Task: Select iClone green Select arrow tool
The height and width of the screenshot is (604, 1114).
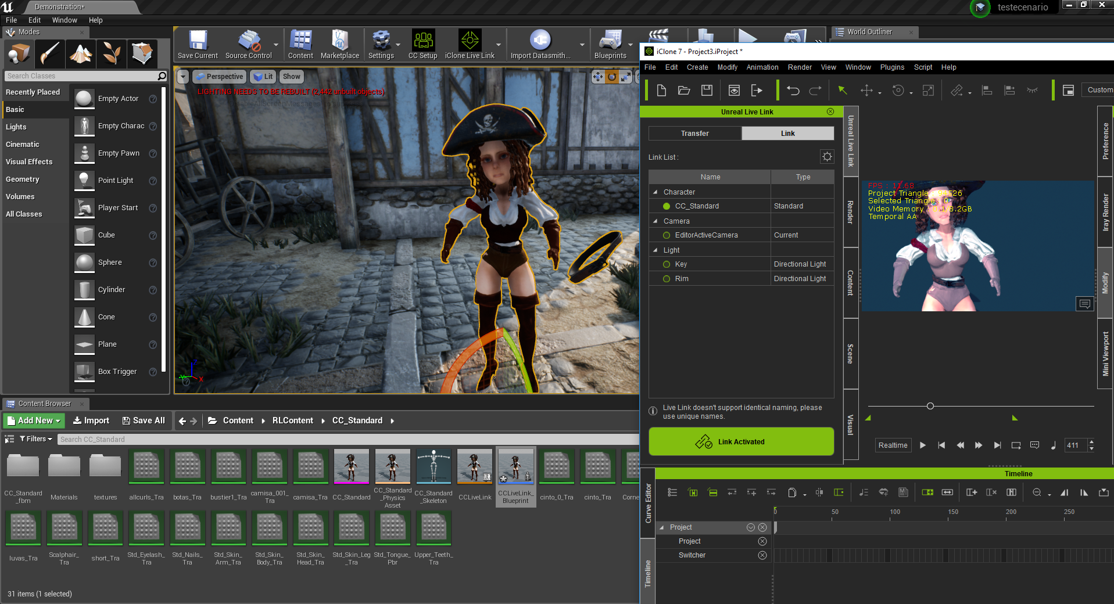Action: 842,90
